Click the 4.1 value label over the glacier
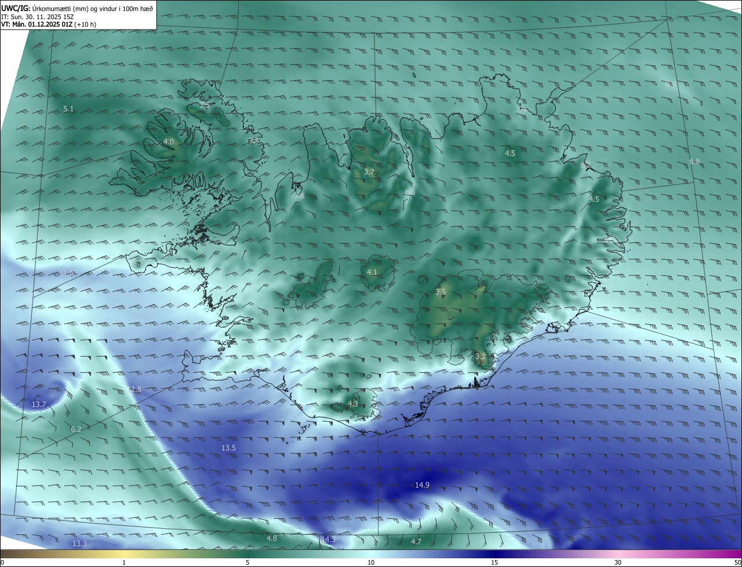This screenshot has width=742, height=567. pos(372,272)
